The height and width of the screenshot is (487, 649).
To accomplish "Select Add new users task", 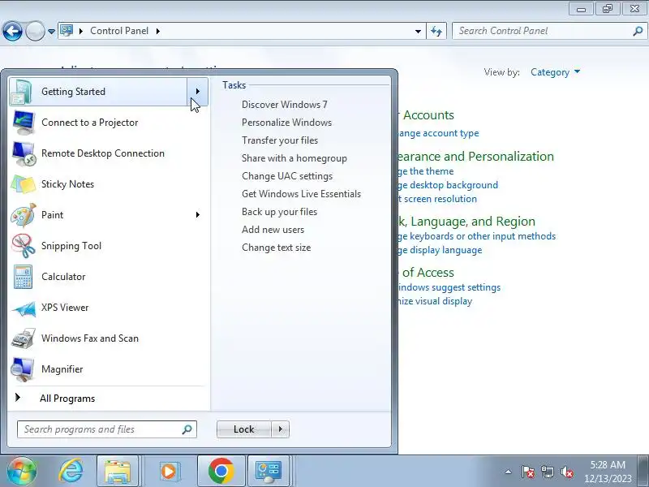I will click(x=273, y=230).
